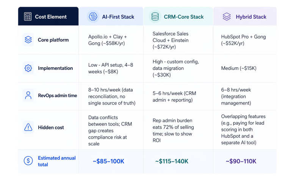The height and width of the screenshot is (185, 291).
Task: Click the dollar icon beside Estimated annual total
Action: 28,161
